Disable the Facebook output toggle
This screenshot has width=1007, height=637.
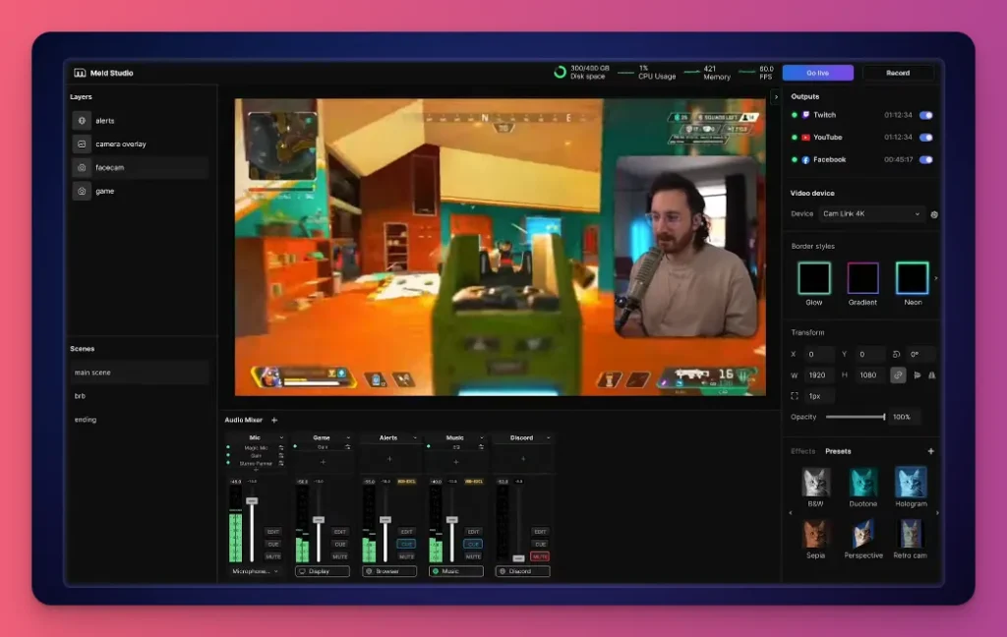925,160
